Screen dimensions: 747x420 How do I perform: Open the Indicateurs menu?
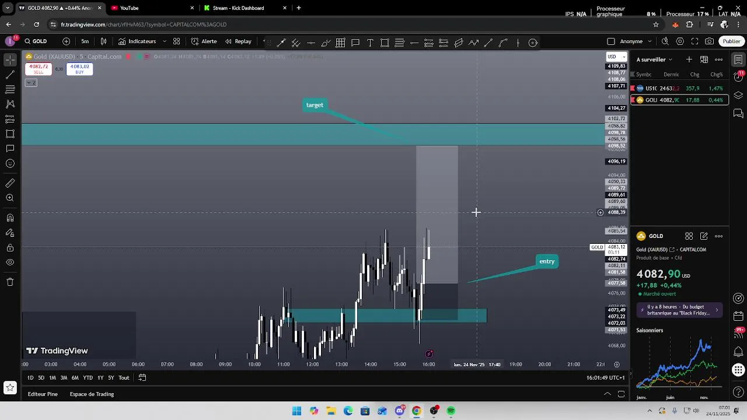tap(137, 41)
